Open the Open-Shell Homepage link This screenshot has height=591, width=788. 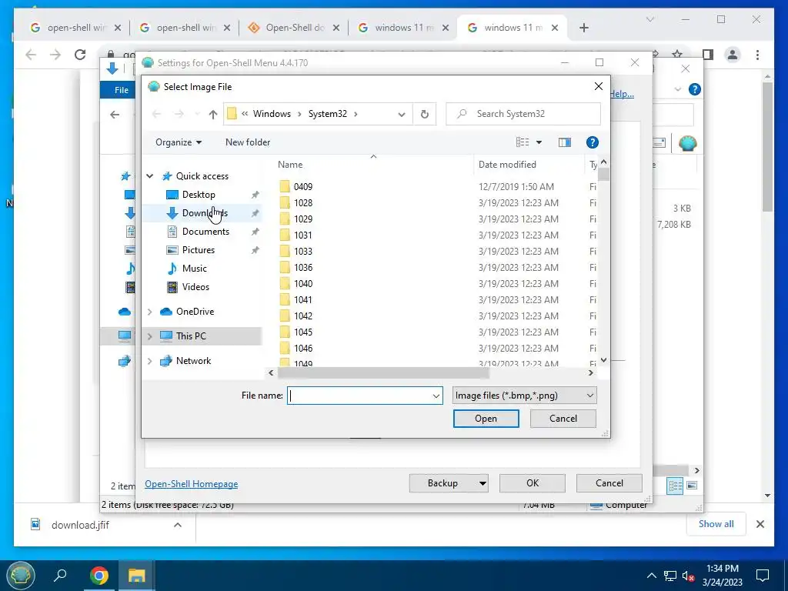coord(192,484)
